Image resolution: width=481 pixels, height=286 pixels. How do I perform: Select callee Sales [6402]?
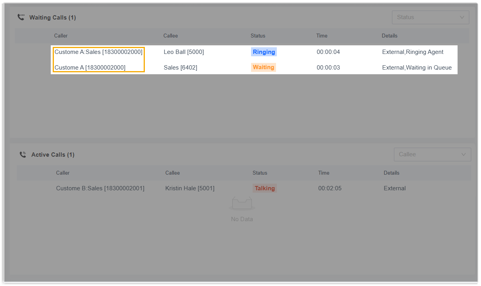point(180,68)
